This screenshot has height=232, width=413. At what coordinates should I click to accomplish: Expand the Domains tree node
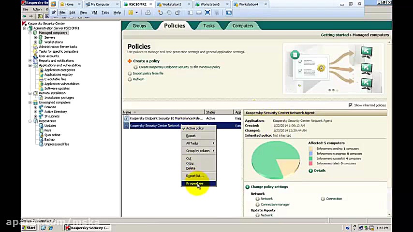36,107
